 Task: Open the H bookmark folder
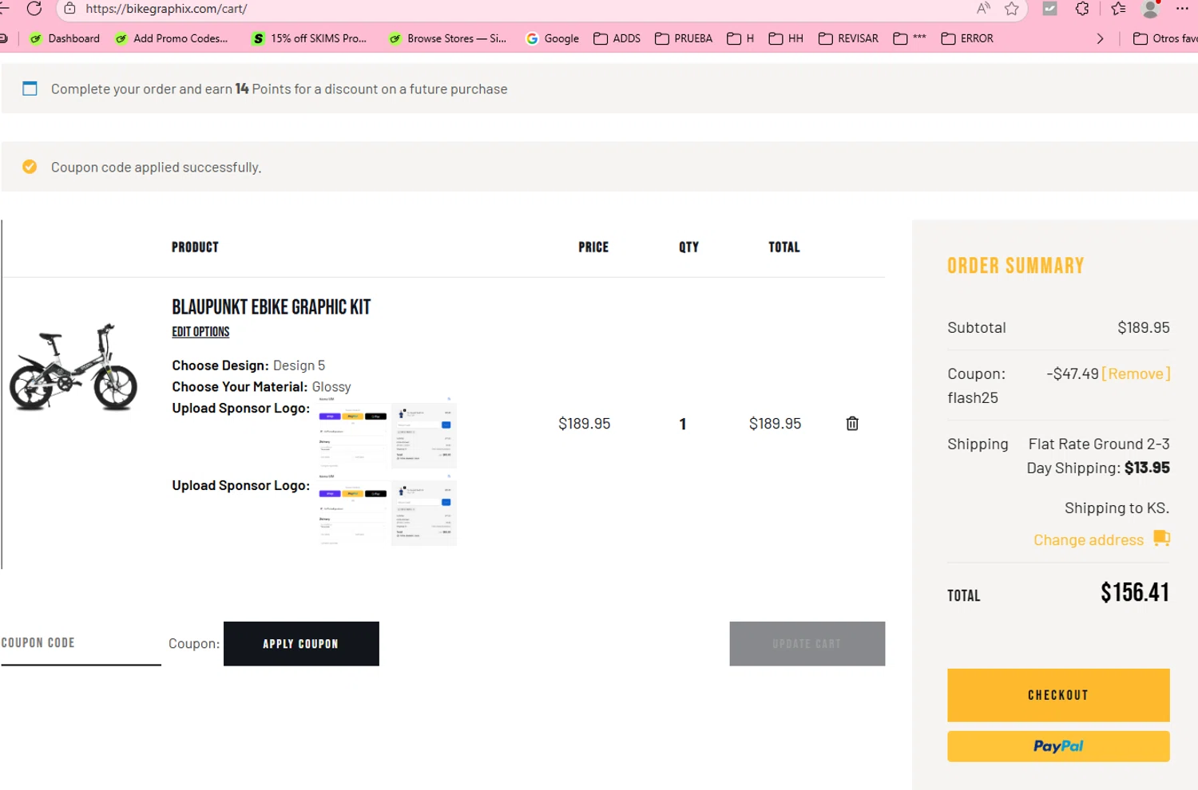point(740,38)
